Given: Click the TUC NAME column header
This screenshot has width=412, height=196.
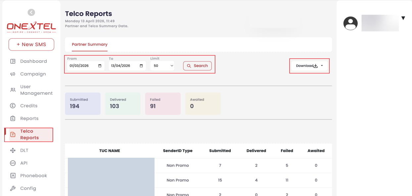Looking at the screenshot, I should coord(110,151).
